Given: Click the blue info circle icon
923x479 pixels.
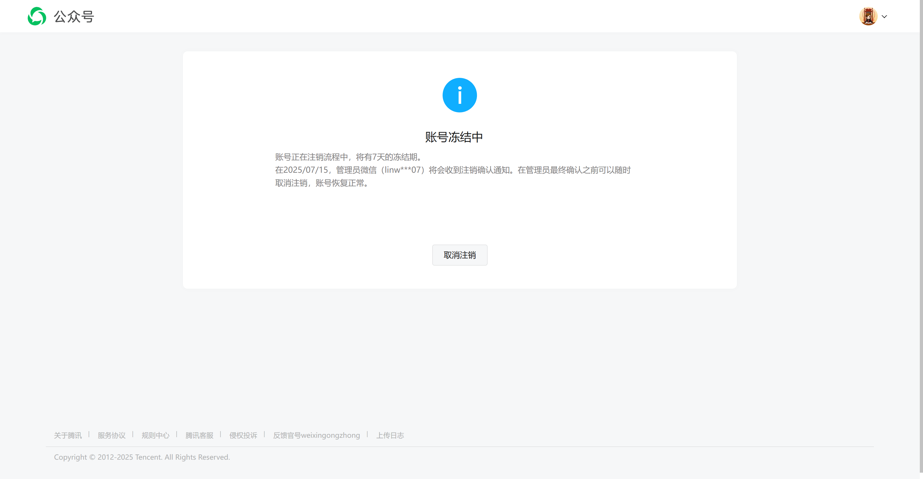Looking at the screenshot, I should [459, 95].
